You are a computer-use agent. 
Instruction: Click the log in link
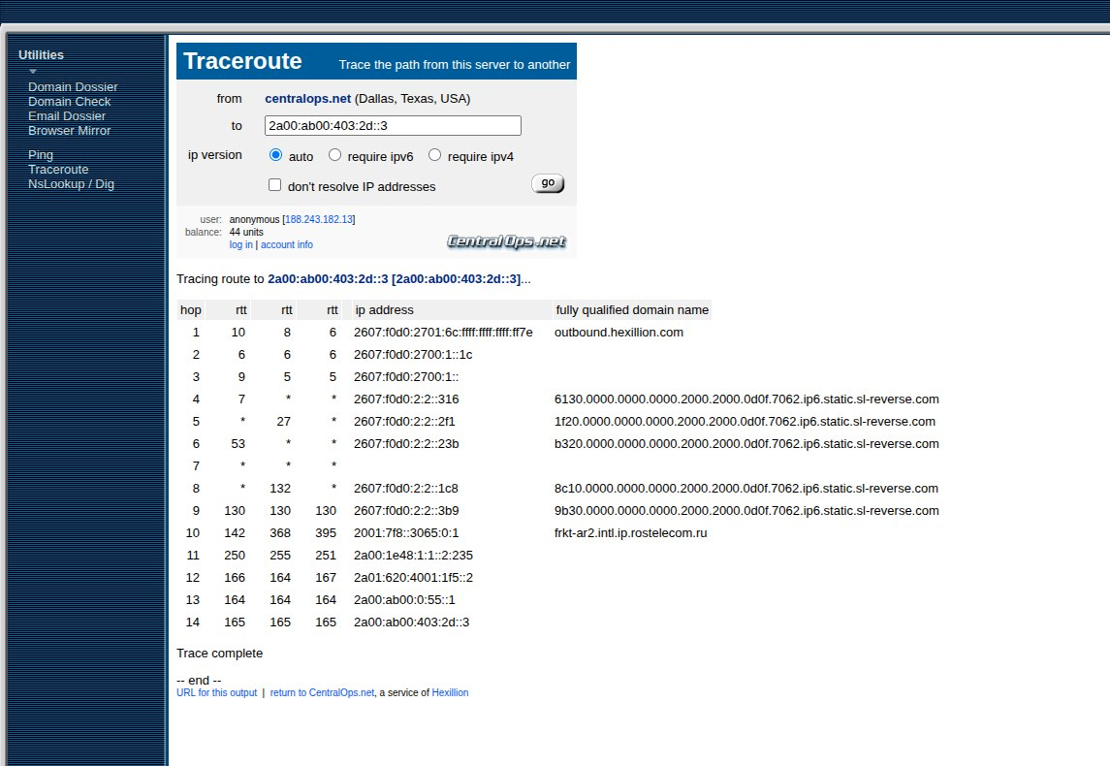point(240,245)
